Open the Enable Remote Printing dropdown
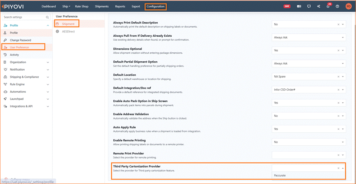Screen dimensions: 356x184 click(x=343, y=142)
